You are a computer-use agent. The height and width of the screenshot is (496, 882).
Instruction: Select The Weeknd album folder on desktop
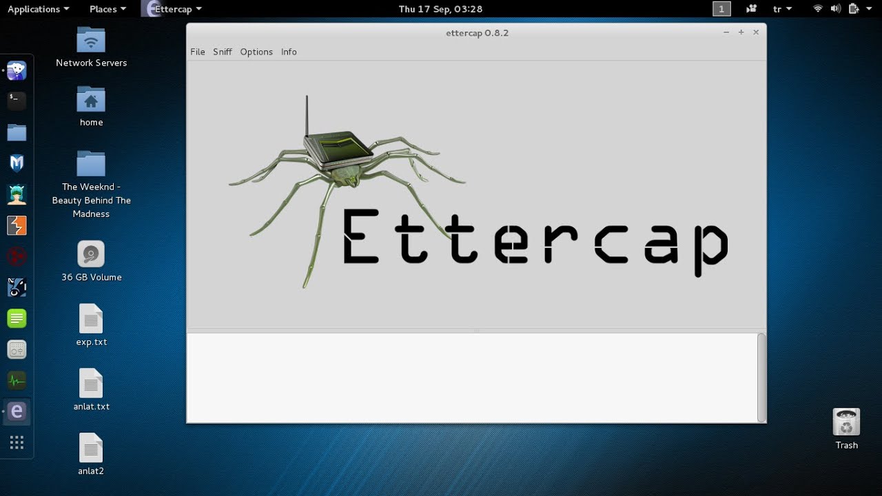coord(91,185)
